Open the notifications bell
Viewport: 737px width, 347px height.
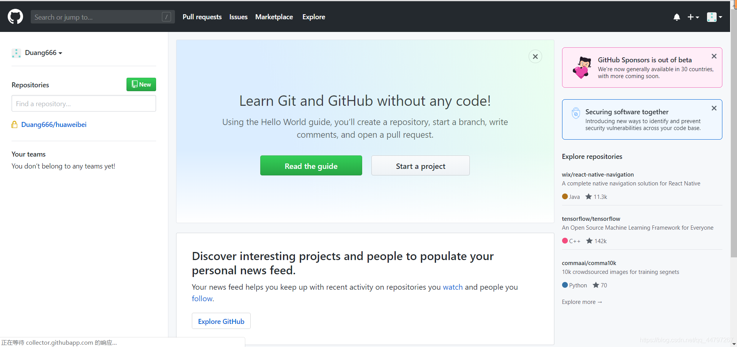tap(677, 17)
